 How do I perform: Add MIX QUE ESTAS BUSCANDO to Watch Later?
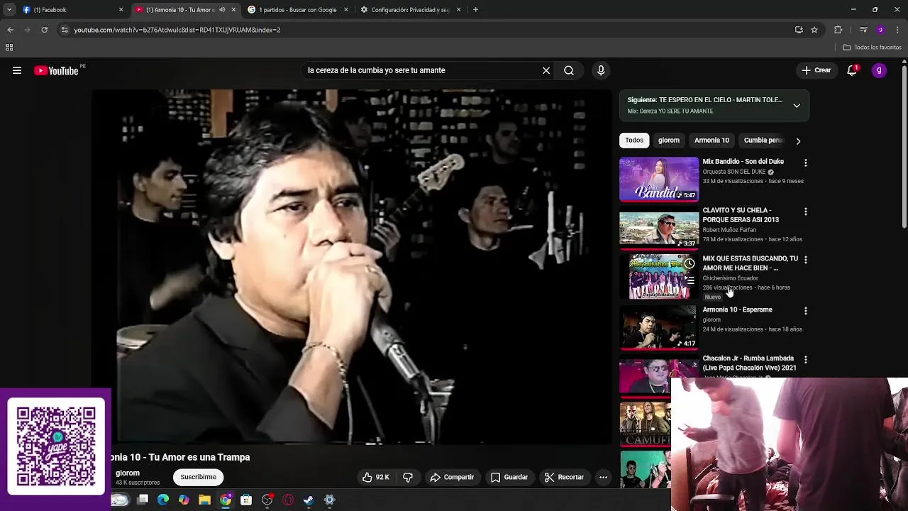[x=690, y=264]
